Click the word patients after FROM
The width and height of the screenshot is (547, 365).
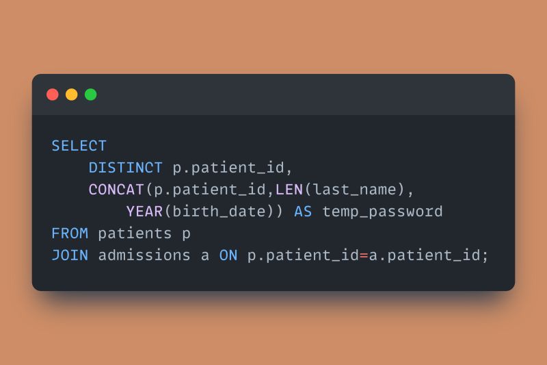[x=135, y=234]
